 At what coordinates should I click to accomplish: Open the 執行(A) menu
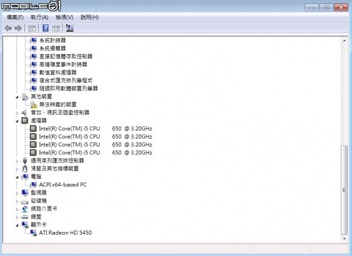point(40,17)
